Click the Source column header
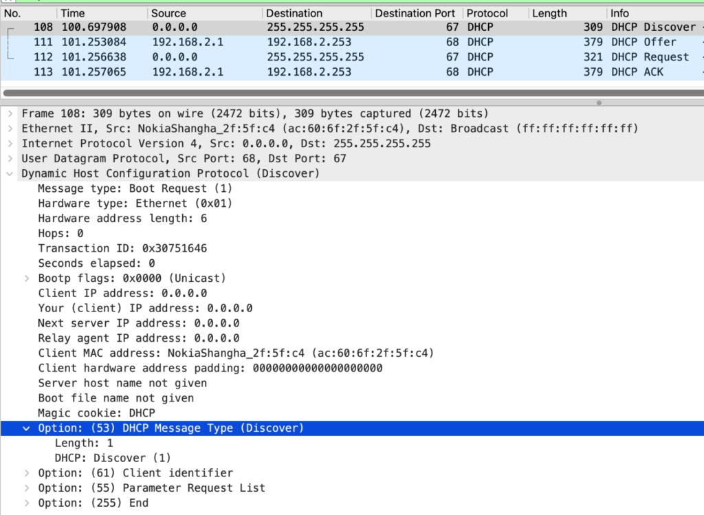Image resolution: width=704 pixels, height=515 pixels. click(168, 12)
